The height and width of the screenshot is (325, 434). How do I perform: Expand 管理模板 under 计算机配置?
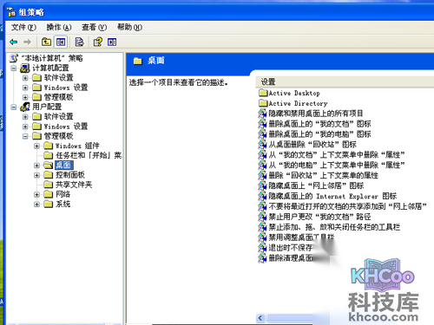[x=25, y=97]
